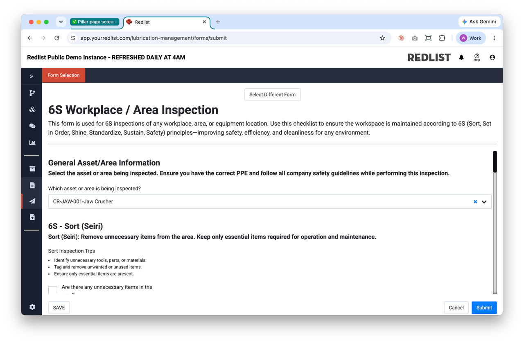Open the bar chart reports sidebar icon

[32, 142]
